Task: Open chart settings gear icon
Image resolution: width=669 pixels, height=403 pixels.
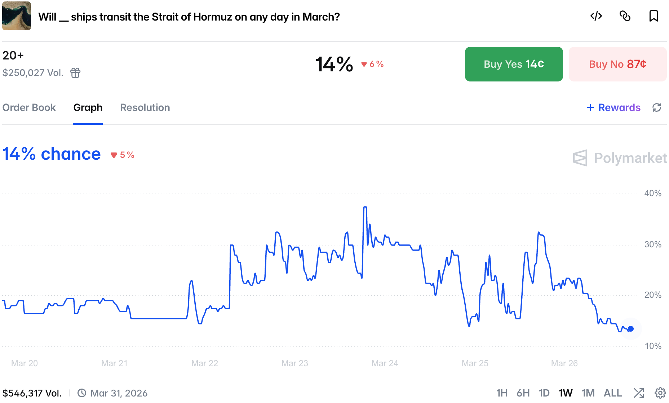Action: [x=660, y=393]
